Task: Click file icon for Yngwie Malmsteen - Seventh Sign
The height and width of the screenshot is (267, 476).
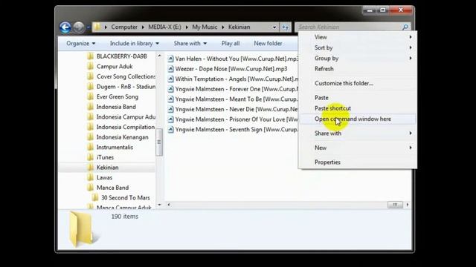Action: point(170,130)
